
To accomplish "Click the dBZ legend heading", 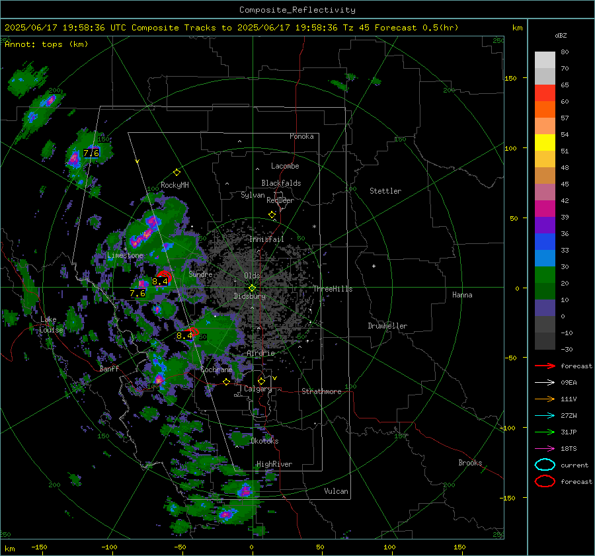I will pos(561,35).
